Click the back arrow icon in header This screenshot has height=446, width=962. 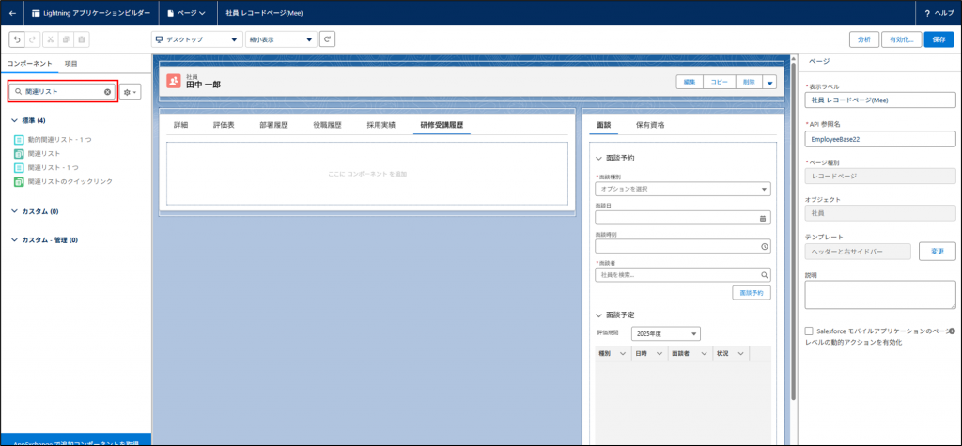[x=12, y=13]
